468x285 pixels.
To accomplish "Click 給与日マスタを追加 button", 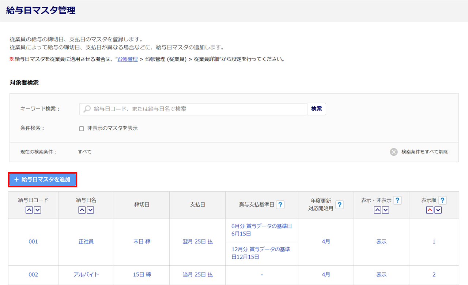I will tap(42, 179).
